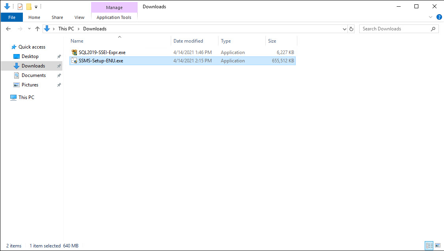
Task: Go forward with the forward arrow
Action: (x=20, y=29)
